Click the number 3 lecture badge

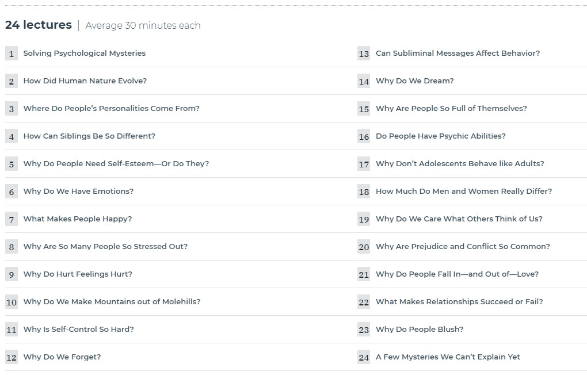[12, 109]
